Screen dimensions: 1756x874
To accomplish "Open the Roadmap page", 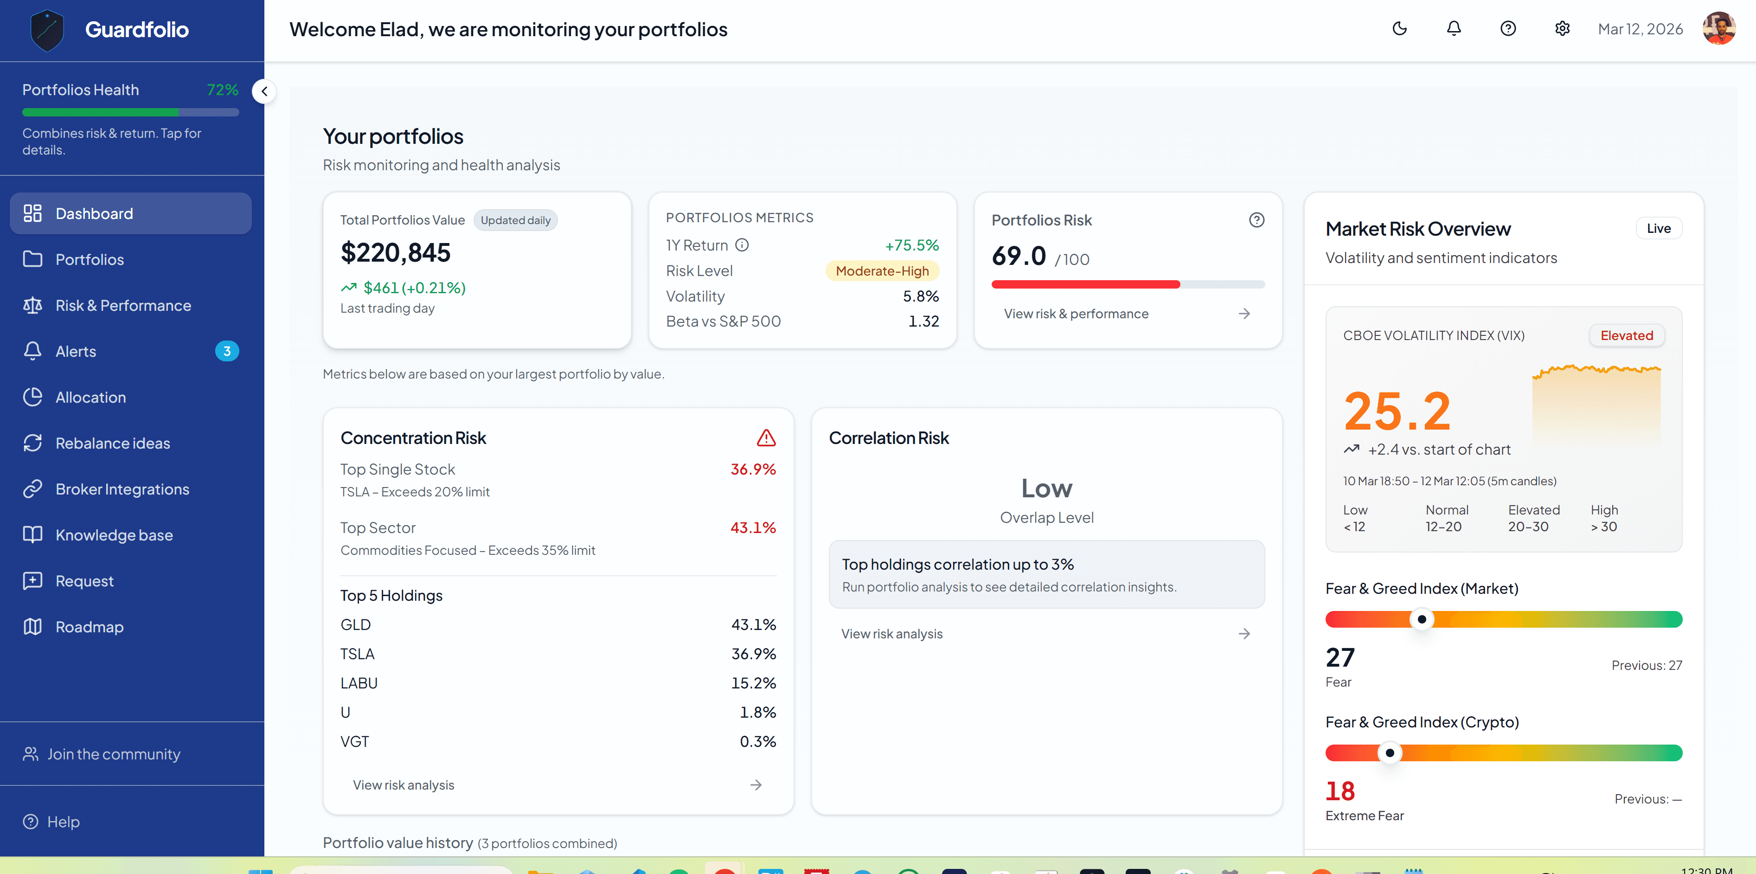I will (131, 627).
